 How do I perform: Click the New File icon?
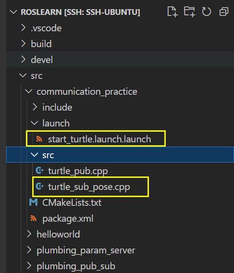point(172,12)
